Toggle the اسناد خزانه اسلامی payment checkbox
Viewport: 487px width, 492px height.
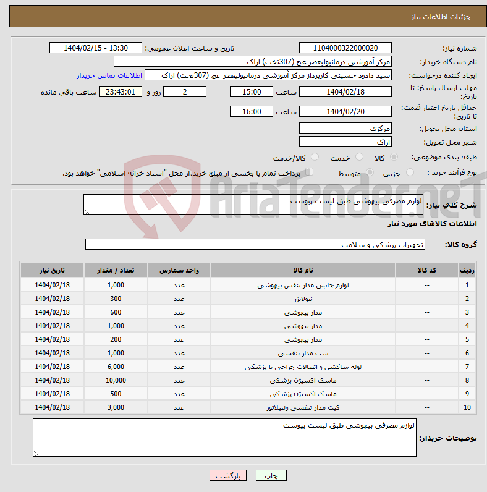click(x=310, y=172)
